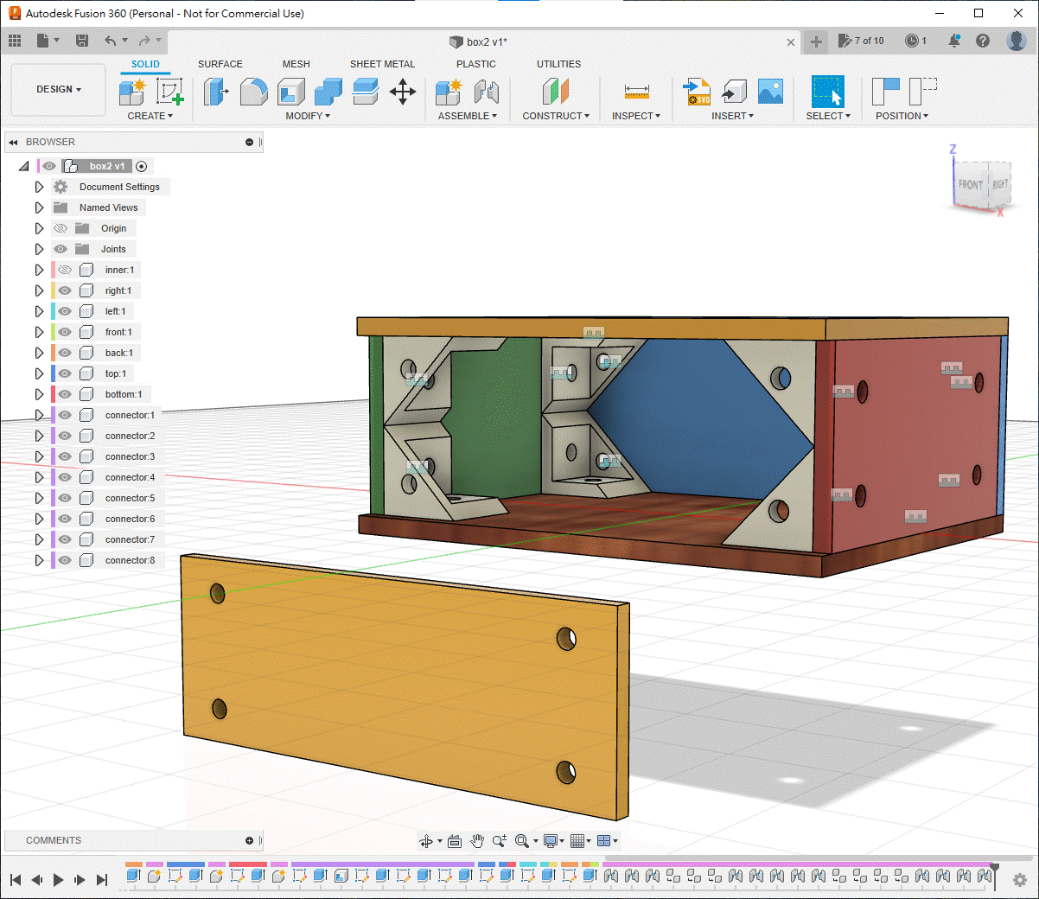Image resolution: width=1039 pixels, height=899 pixels.
Task: Switch to the SURFACE tab
Action: click(x=220, y=64)
